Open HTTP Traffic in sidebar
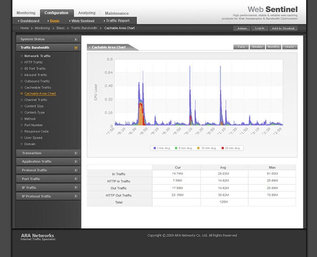This screenshot has height=257, width=317. pyautogui.click(x=33, y=62)
